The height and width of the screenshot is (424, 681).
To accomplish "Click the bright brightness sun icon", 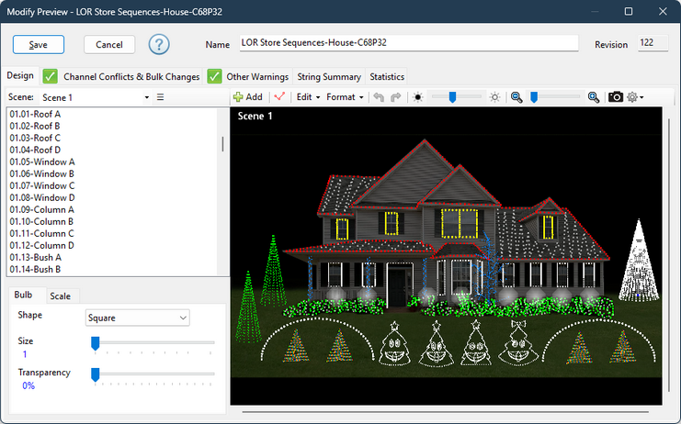I will 494,97.
